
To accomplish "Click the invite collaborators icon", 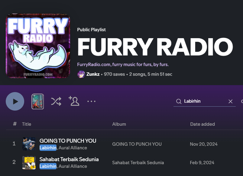I will [74, 101].
